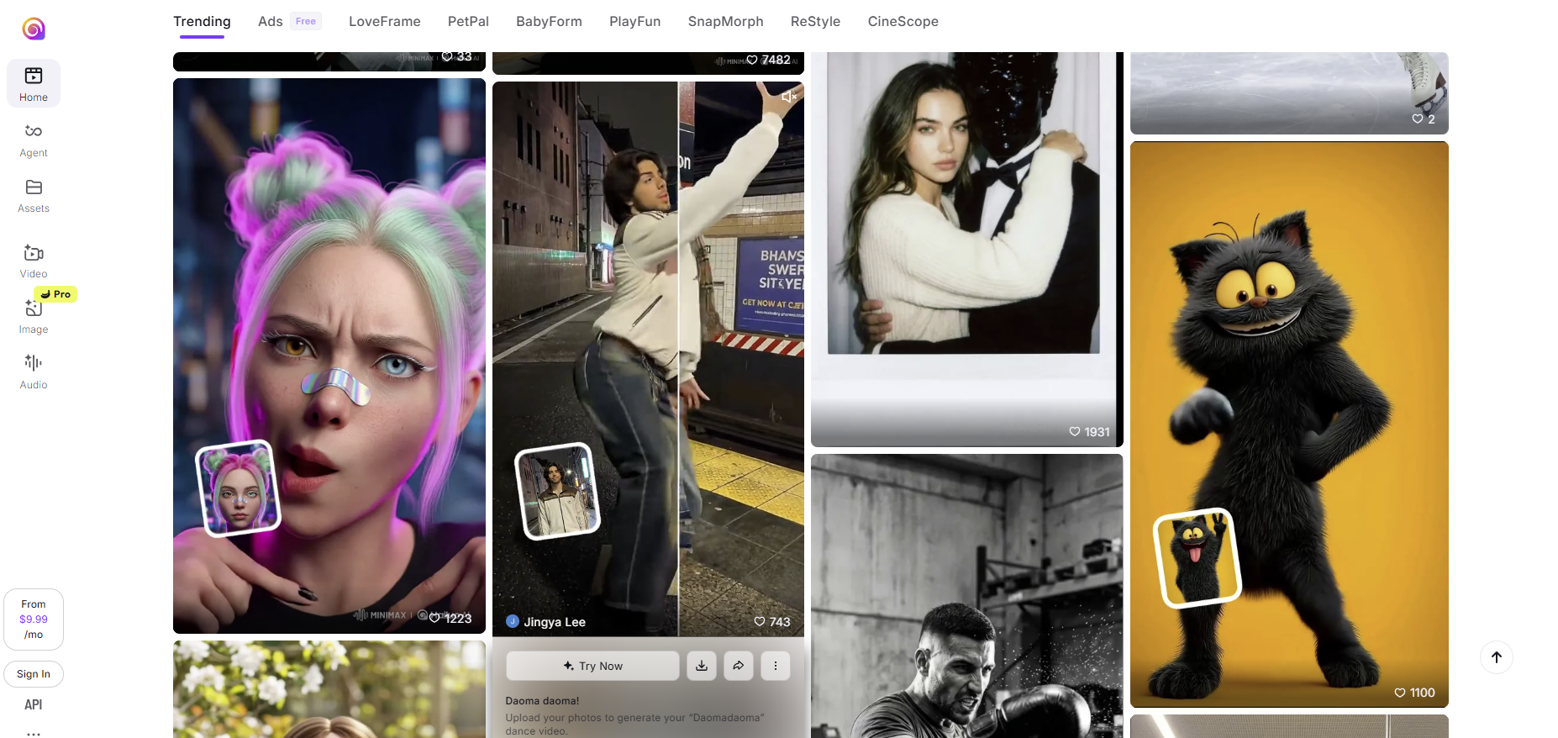Open the Agent tool in sidebar
The image size is (1558, 738).
coord(34,140)
